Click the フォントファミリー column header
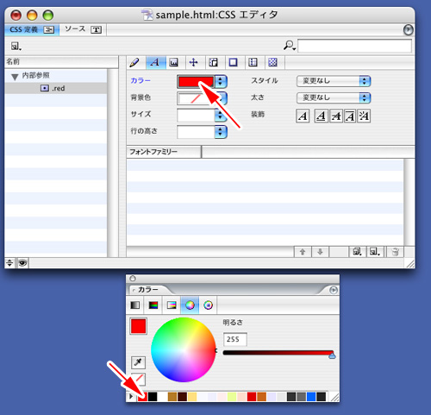 coord(164,152)
